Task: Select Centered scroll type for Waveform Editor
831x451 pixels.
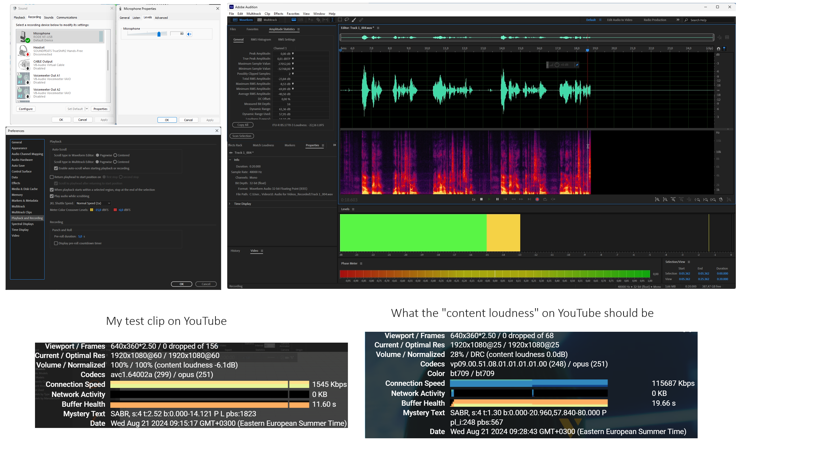Action: pyautogui.click(x=116, y=155)
